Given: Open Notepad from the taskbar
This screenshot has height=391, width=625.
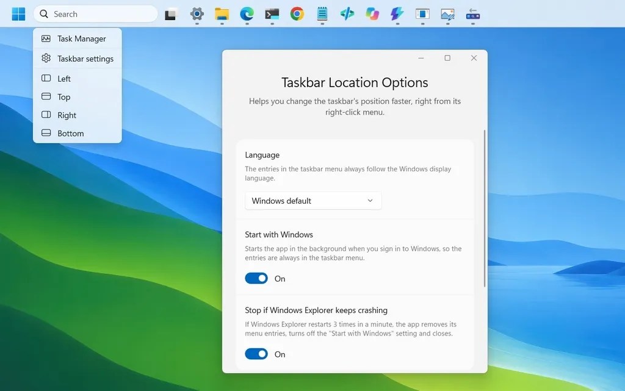Looking at the screenshot, I should click(322, 14).
